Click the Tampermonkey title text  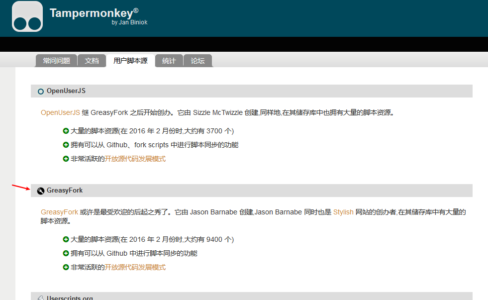pyautogui.click(x=94, y=13)
